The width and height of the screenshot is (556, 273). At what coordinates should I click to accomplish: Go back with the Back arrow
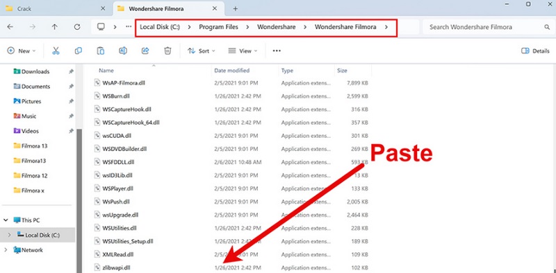click(x=10, y=27)
